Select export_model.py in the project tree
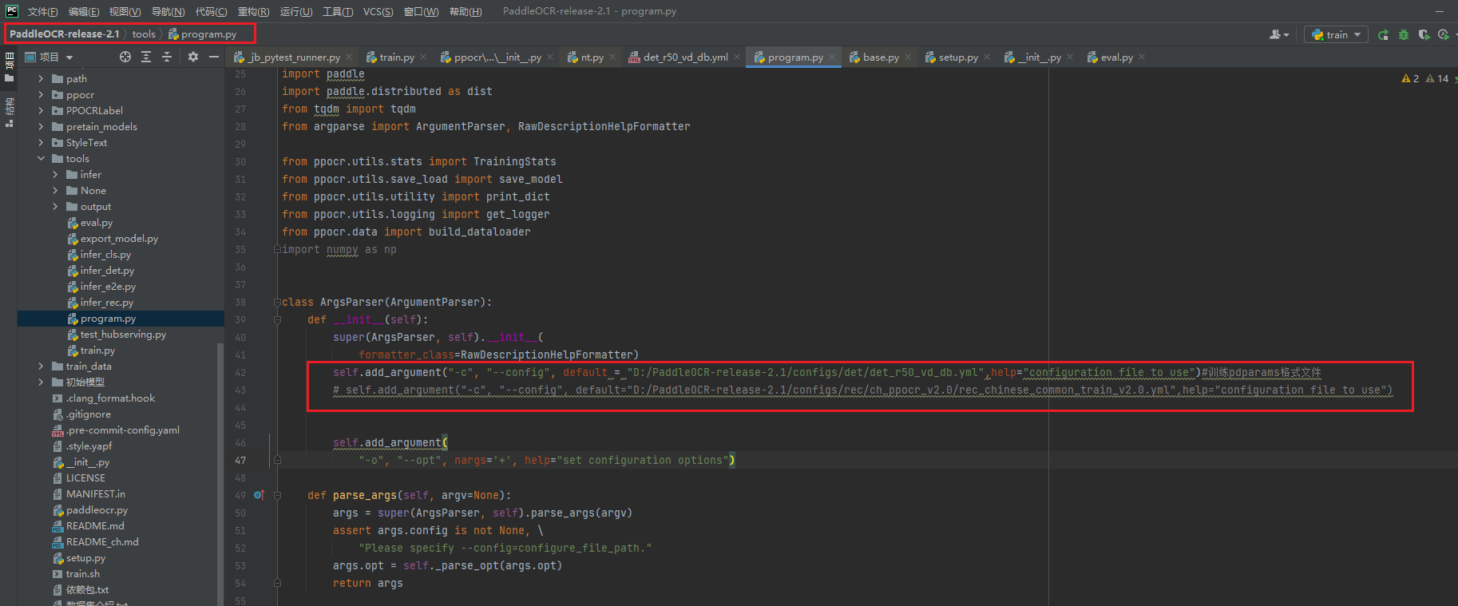The width and height of the screenshot is (1458, 606). pyautogui.click(x=119, y=239)
